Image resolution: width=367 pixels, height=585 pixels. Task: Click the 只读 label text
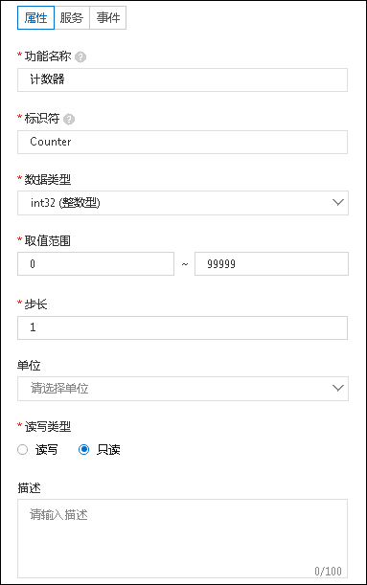(108, 450)
